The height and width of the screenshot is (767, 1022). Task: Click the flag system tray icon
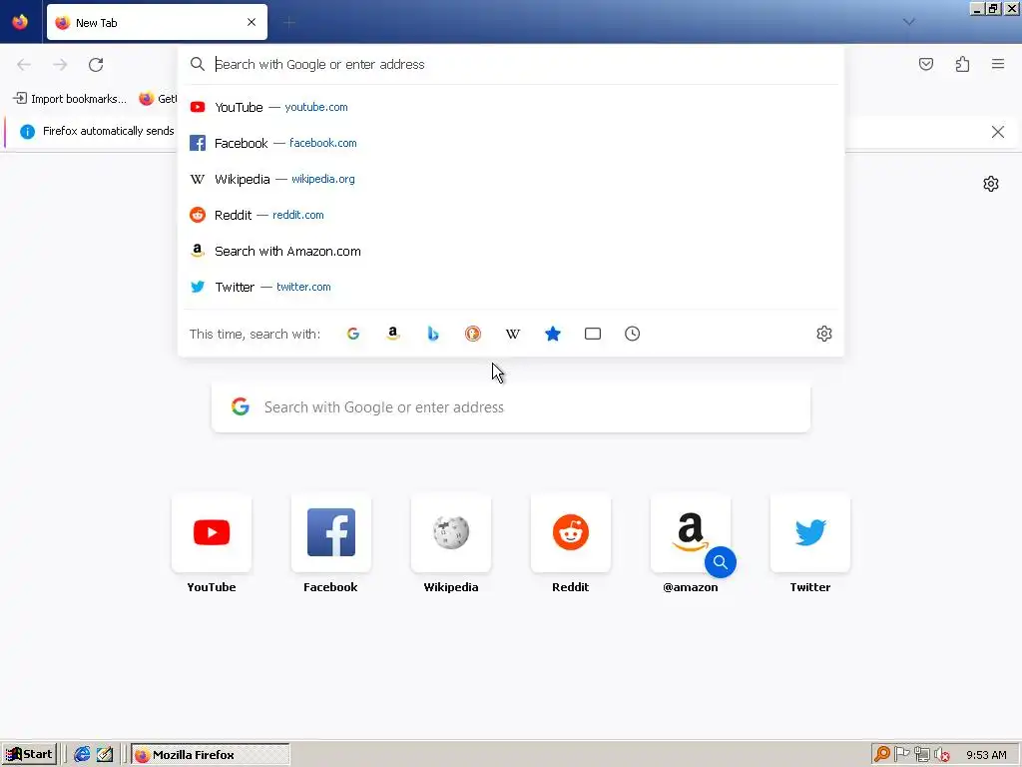[902, 755]
